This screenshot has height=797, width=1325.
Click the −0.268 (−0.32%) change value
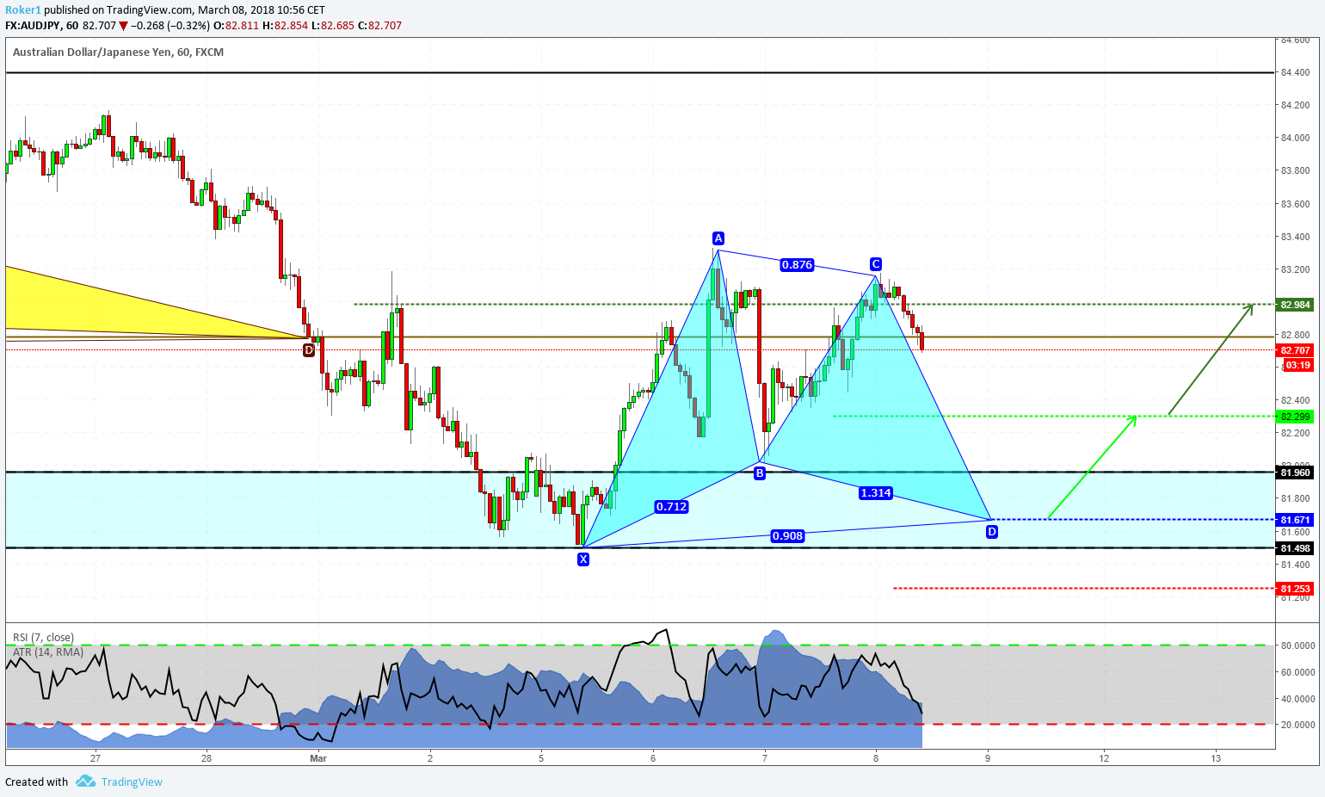pos(170,26)
